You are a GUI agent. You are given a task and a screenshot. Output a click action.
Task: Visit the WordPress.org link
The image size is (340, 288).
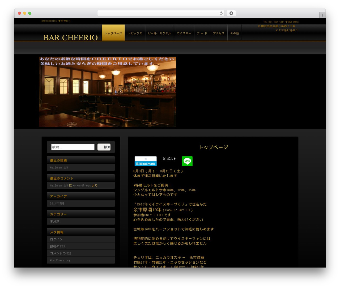point(60,260)
